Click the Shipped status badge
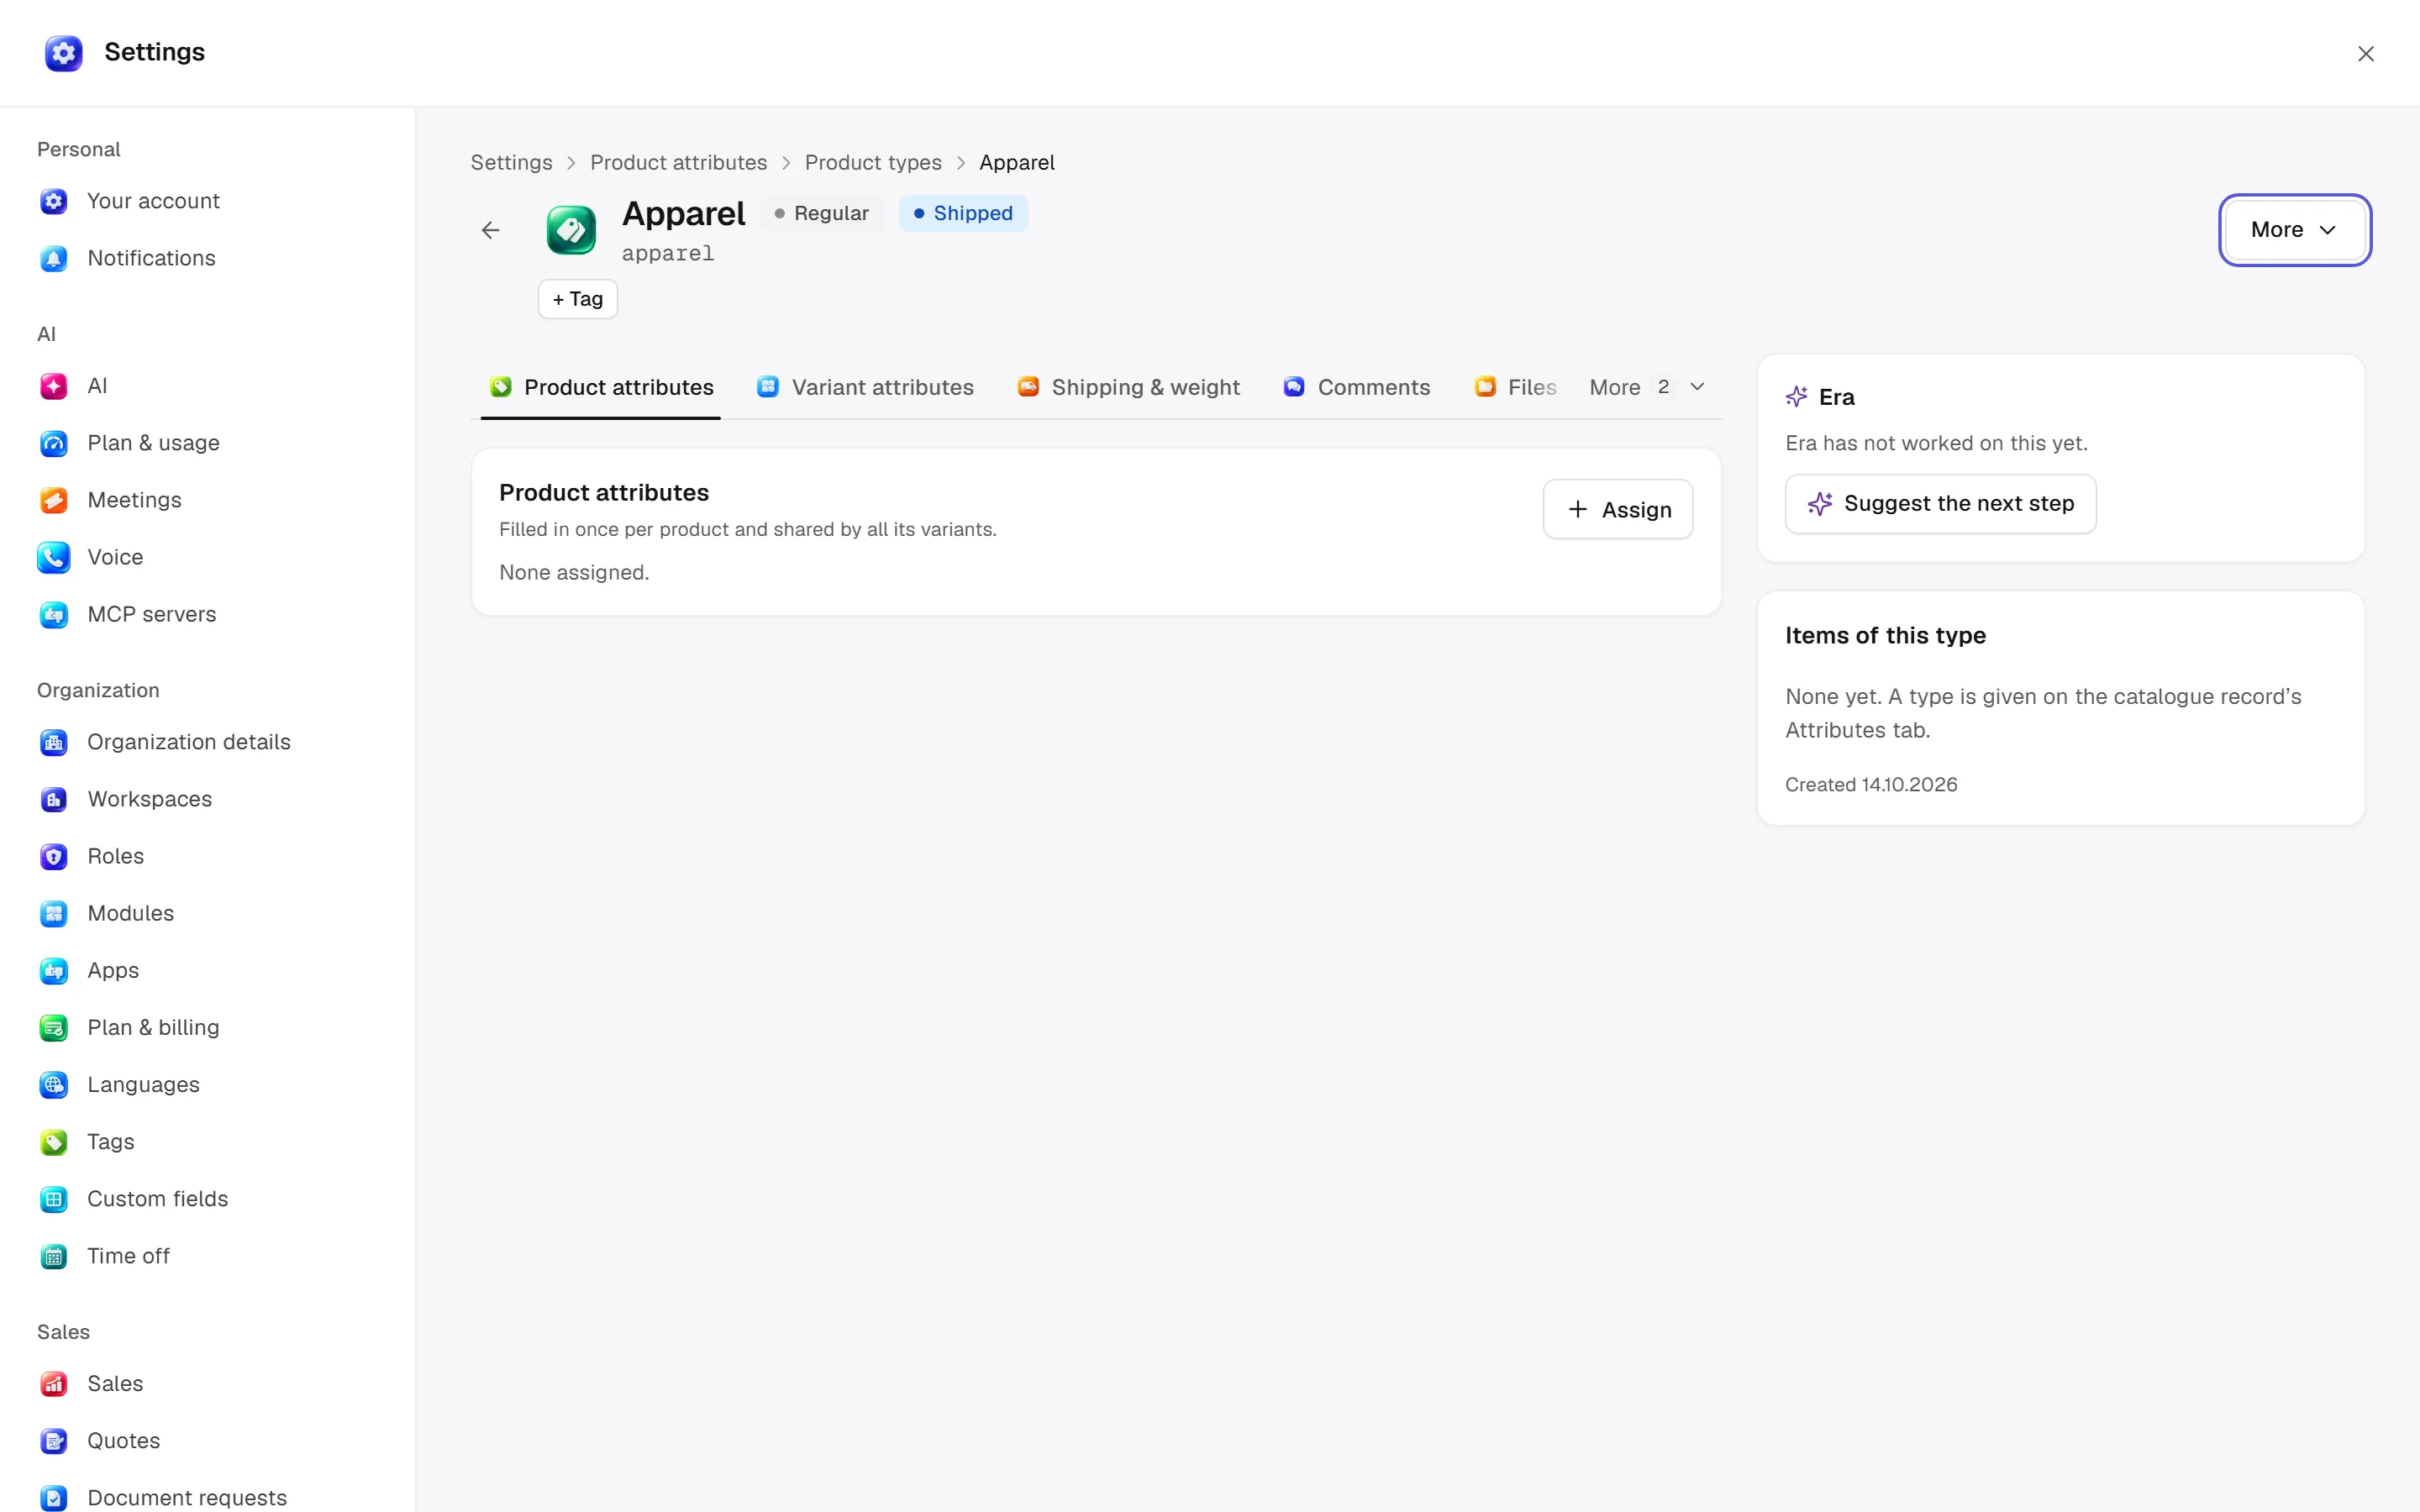This screenshot has width=2420, height=1512. (x=963, y=213)
